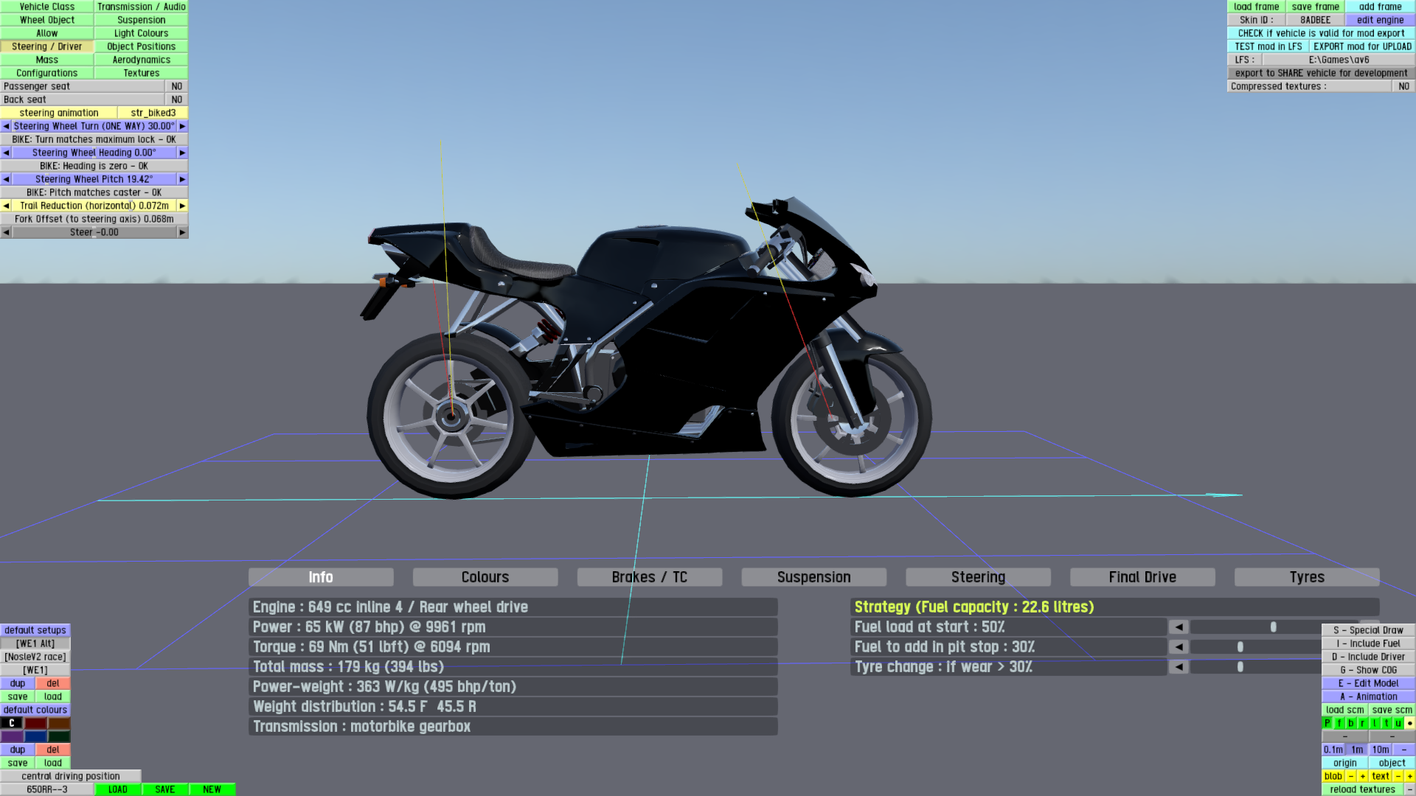Image resolution: width=1416 pixels, height=796 pixels.
Task: Click EXPORT mod for UPLOAD button
Action: 1361,46
